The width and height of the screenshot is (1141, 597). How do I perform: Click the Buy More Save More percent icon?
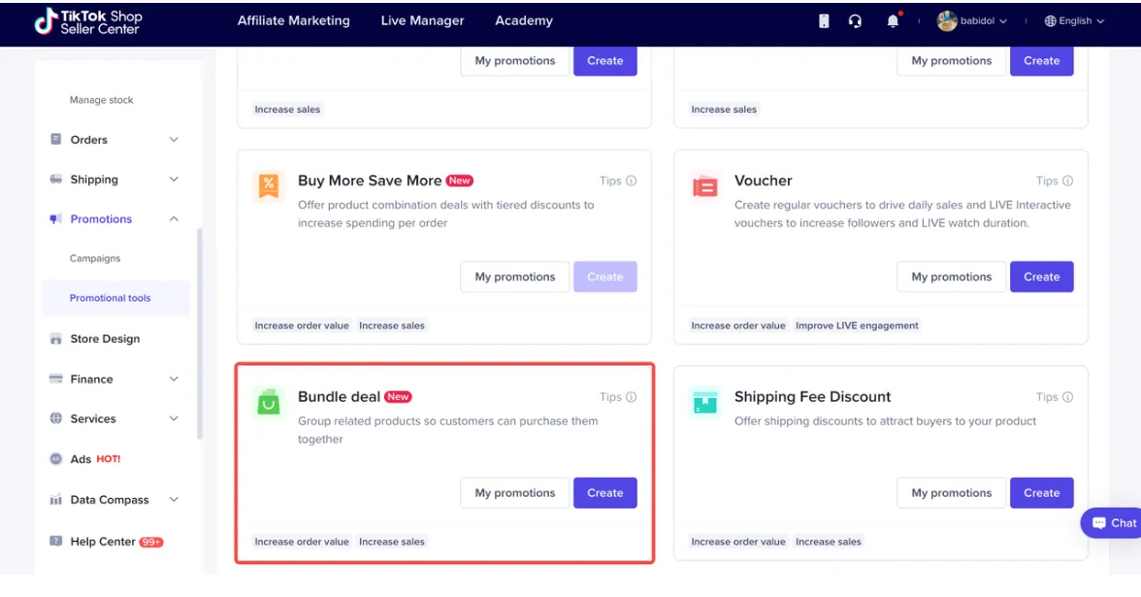269,187
